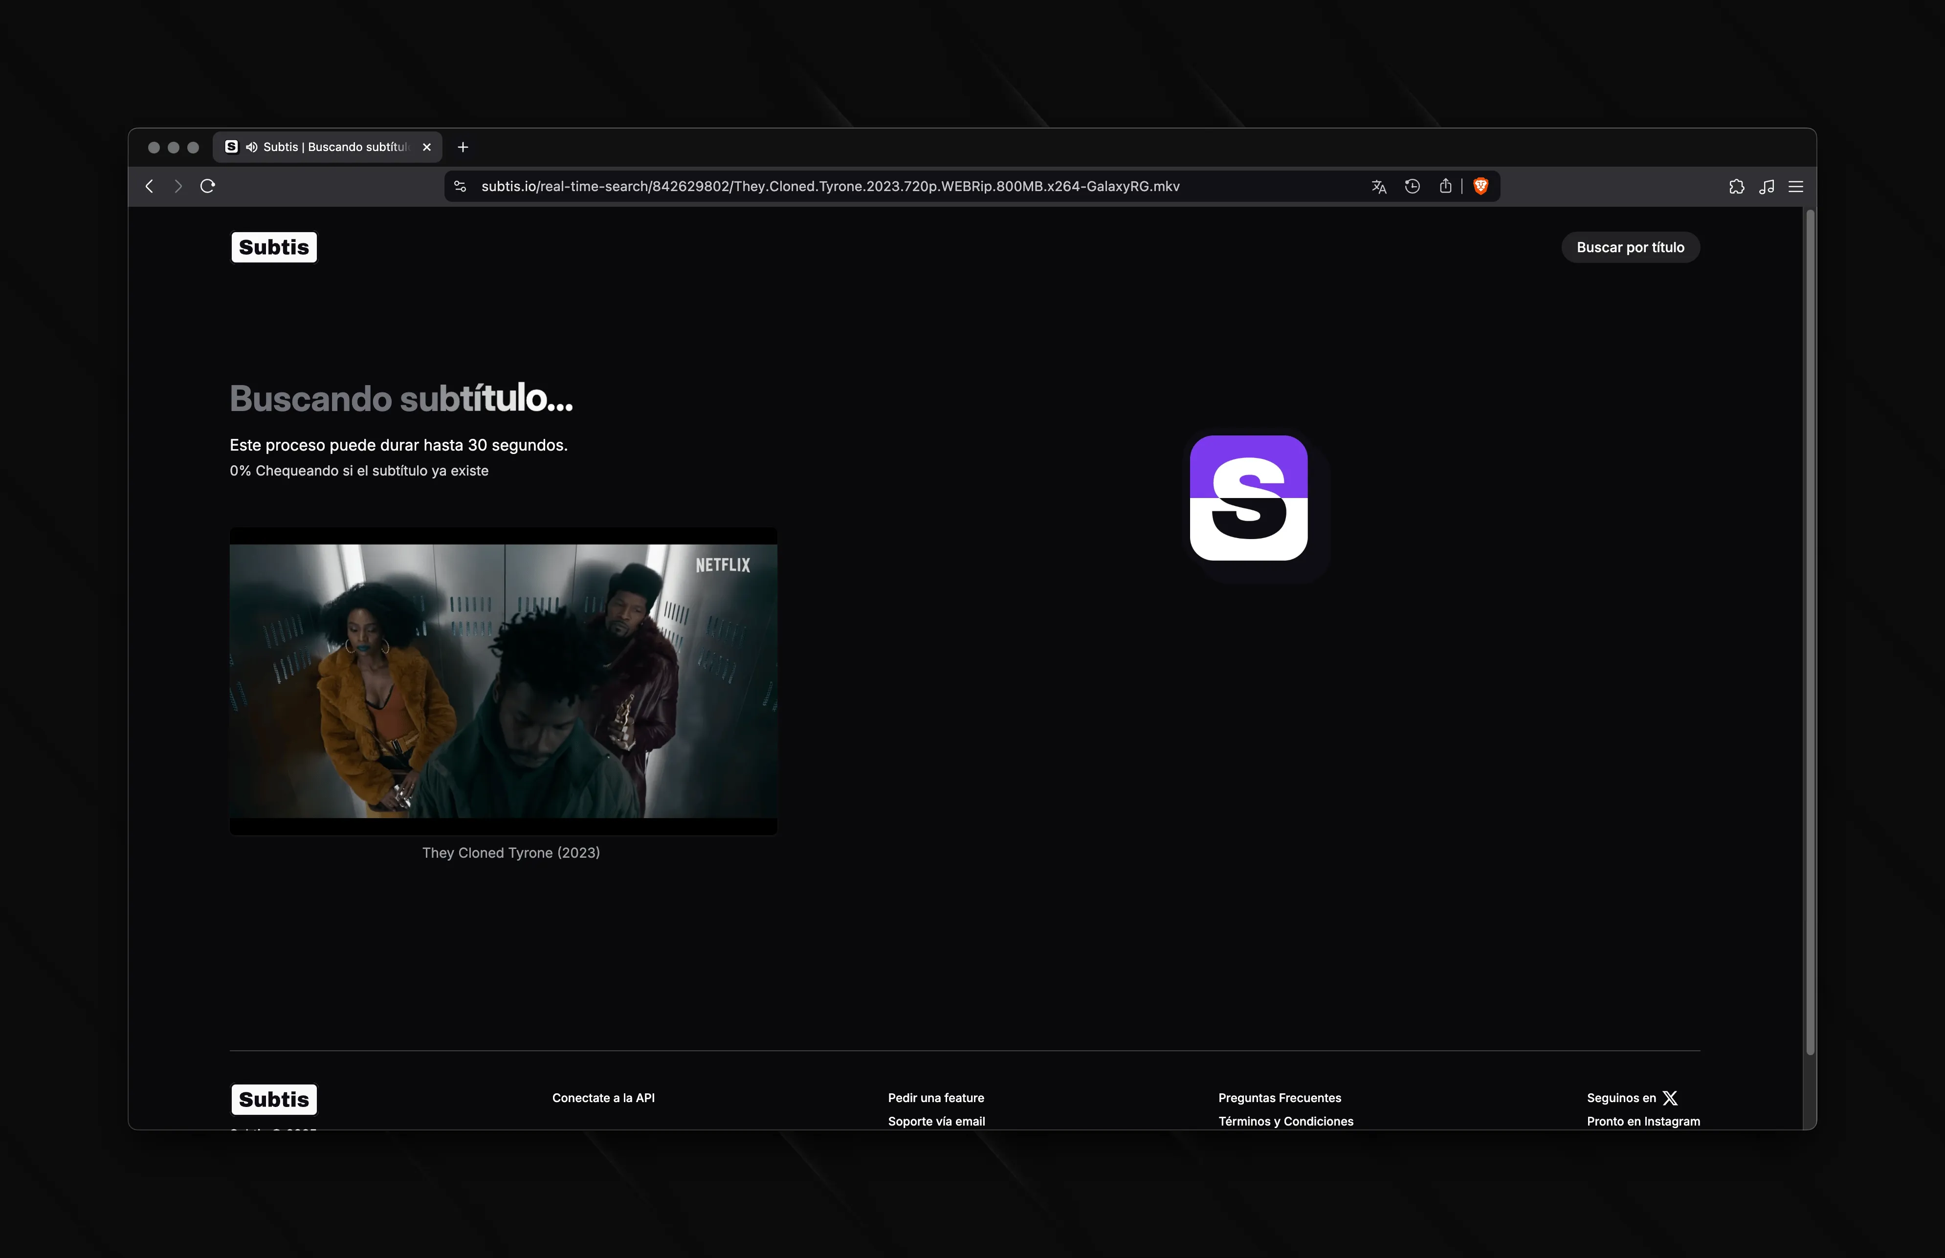Click the They Cloned Tyrone (2023) caption

click(511, 853)
